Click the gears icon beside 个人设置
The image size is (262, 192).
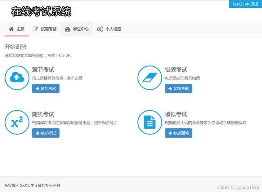click(100, 29)
